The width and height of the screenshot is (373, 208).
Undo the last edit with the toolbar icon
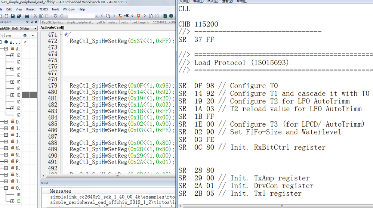tap(55, 16)
